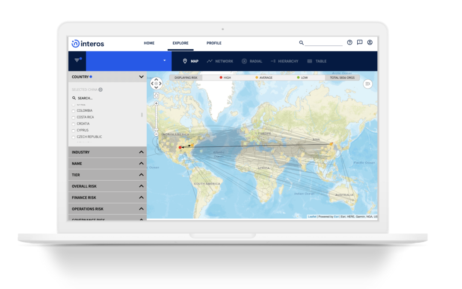Click the country search magnifier icon
Screen dimensions: 462x289
74,98
